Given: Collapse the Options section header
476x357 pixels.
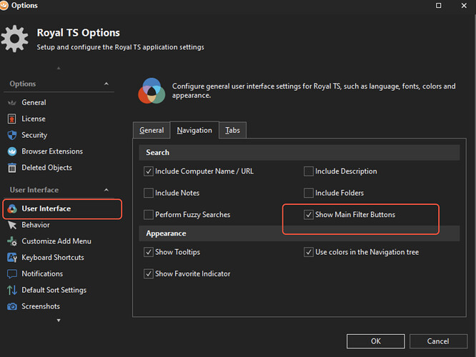Looking at the screenshot, I should (106, 84).
